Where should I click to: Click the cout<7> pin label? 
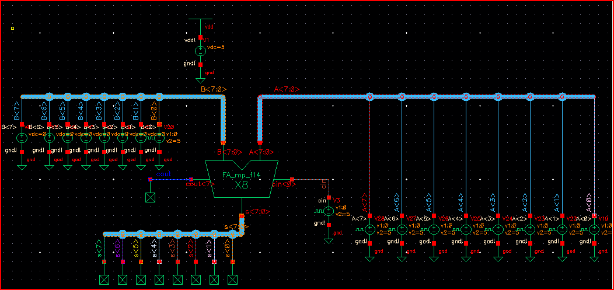(200, 184)
